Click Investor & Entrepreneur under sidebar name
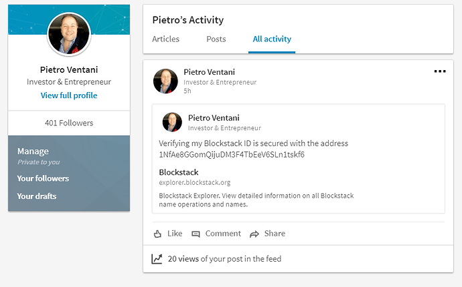This screenshot has width=462, height=287. click(69, 81)
